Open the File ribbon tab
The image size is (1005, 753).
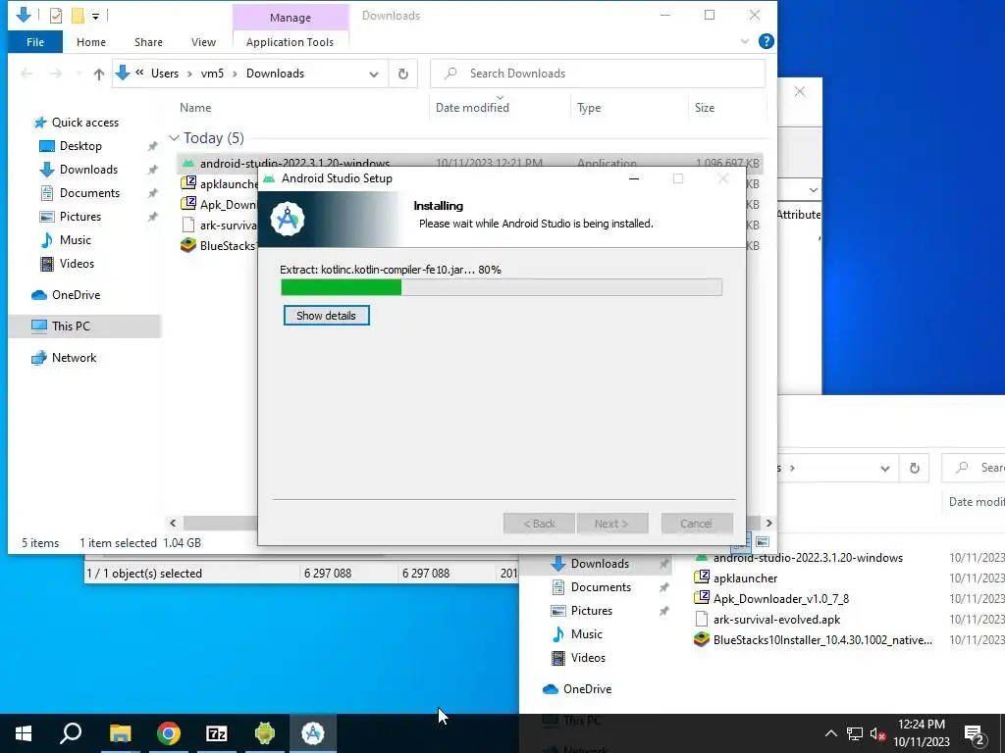pos(35,42)
